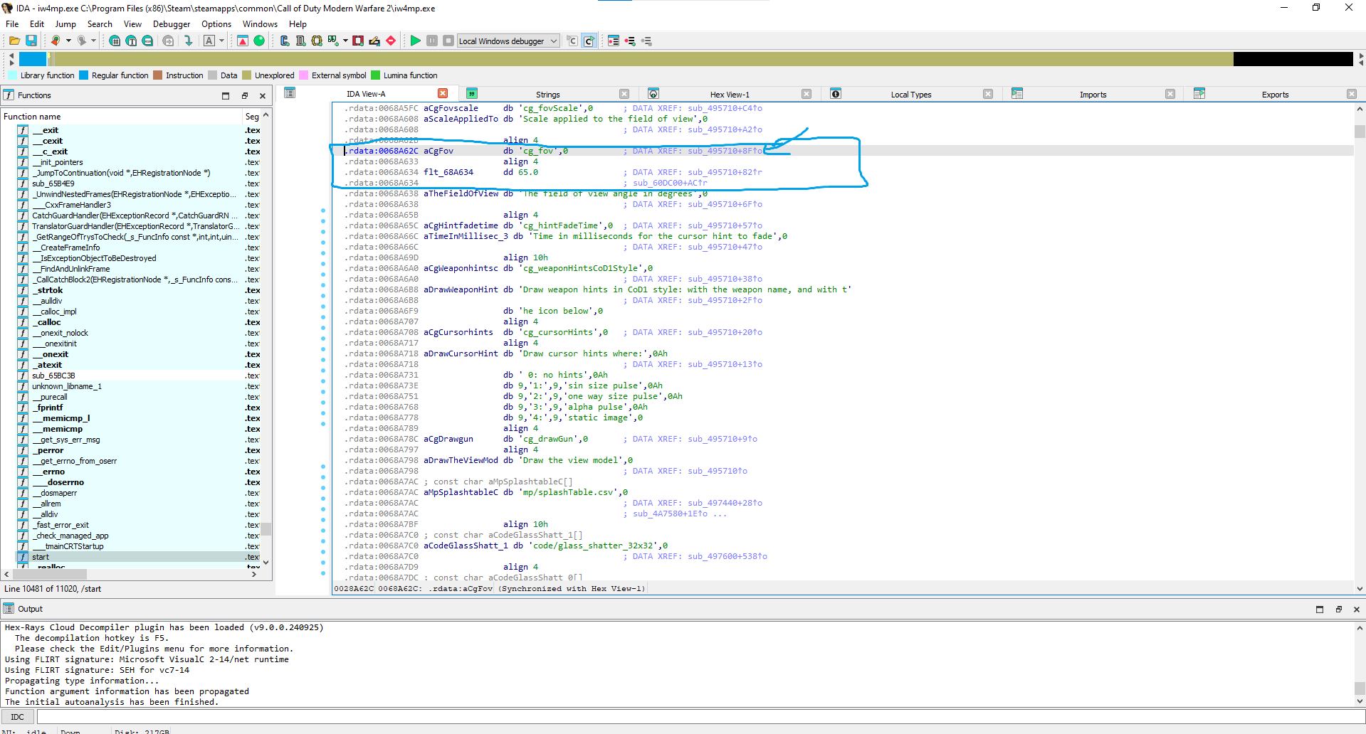The width and height of the screenshot is (1366, 734).
Task: Click the left C toolbar icon
Action: pos(572,41)
